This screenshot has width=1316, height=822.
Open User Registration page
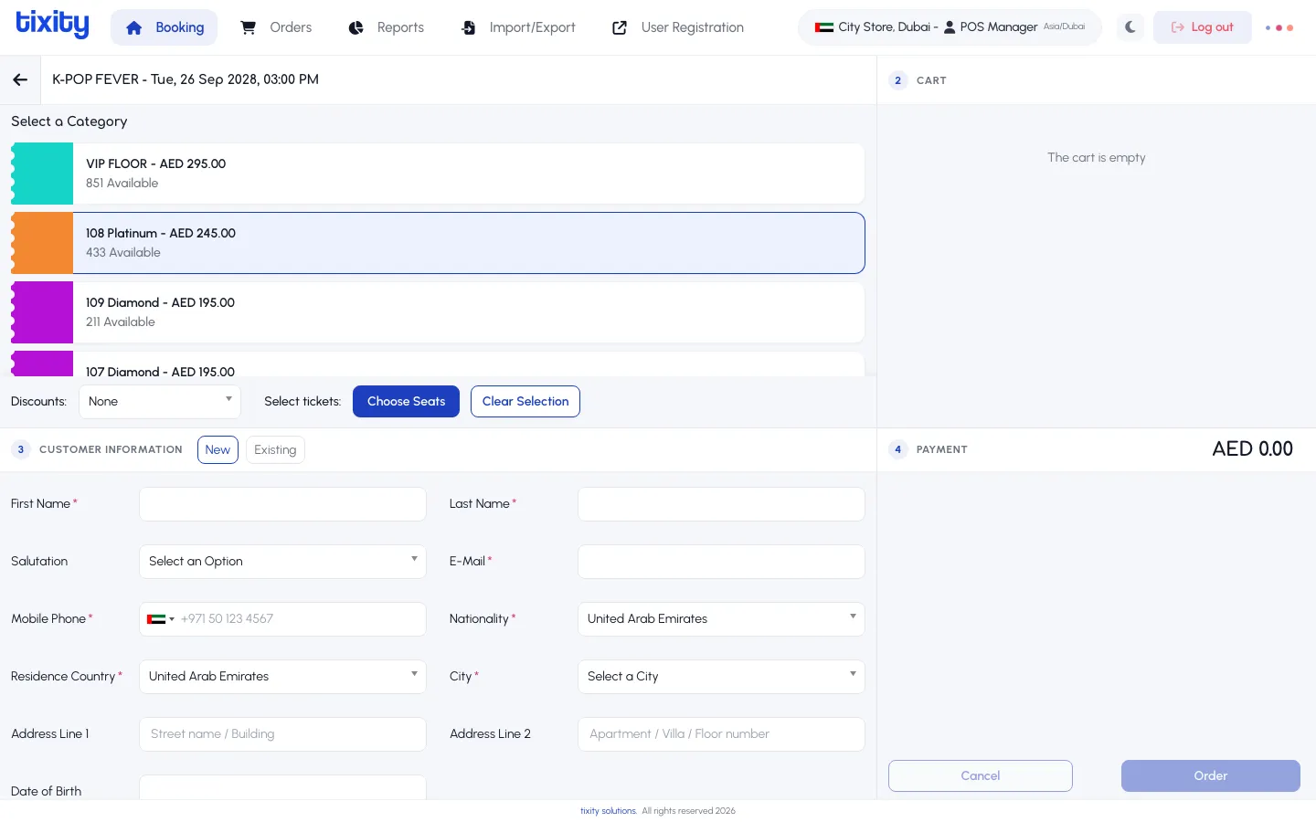tap(677, 27)
